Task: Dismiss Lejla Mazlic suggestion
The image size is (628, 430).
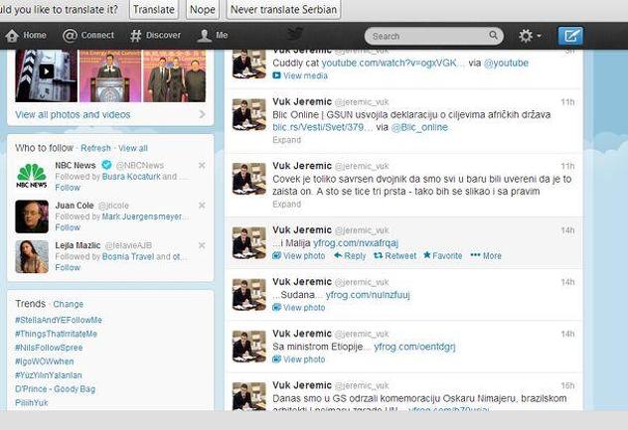Action: (x=202, y=245)
